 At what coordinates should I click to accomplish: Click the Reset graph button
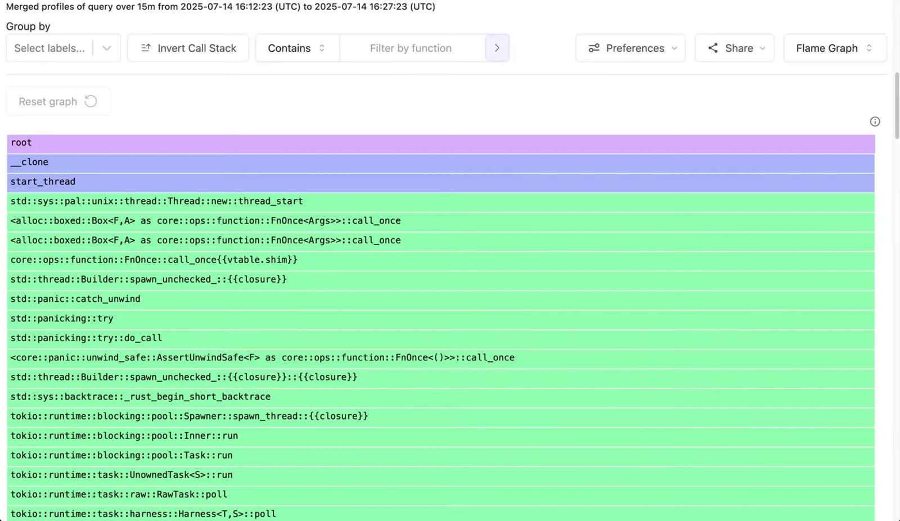click(x=58, y=101)
